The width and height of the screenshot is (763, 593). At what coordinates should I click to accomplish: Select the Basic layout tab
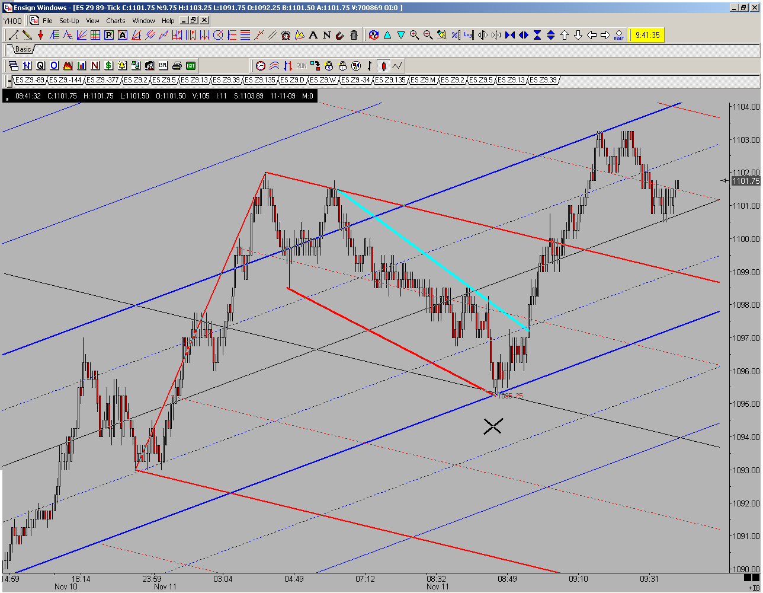pos(23,49)
